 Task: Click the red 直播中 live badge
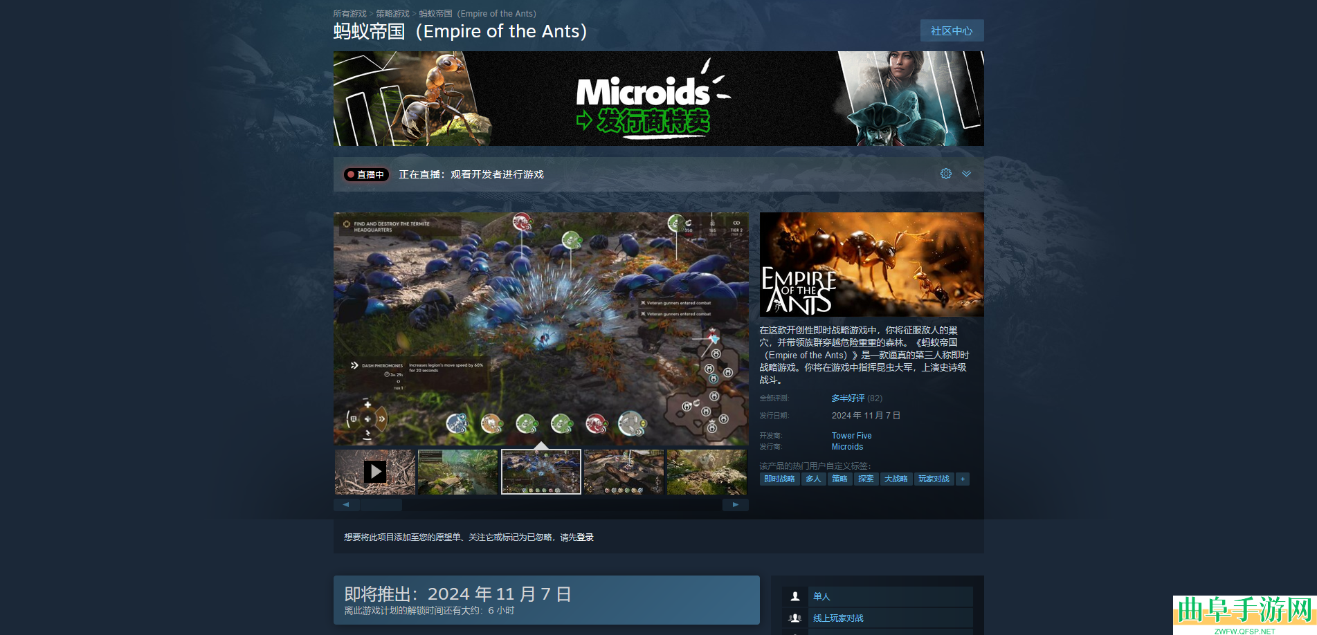tap(366, 175)
